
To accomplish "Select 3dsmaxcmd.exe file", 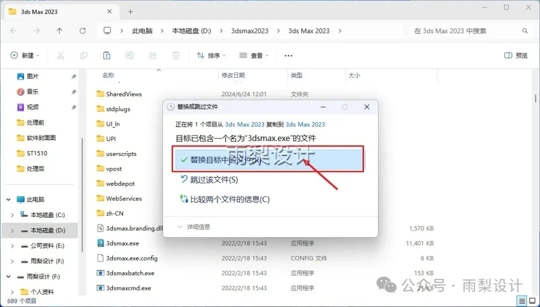I will [x=128, y=288].
